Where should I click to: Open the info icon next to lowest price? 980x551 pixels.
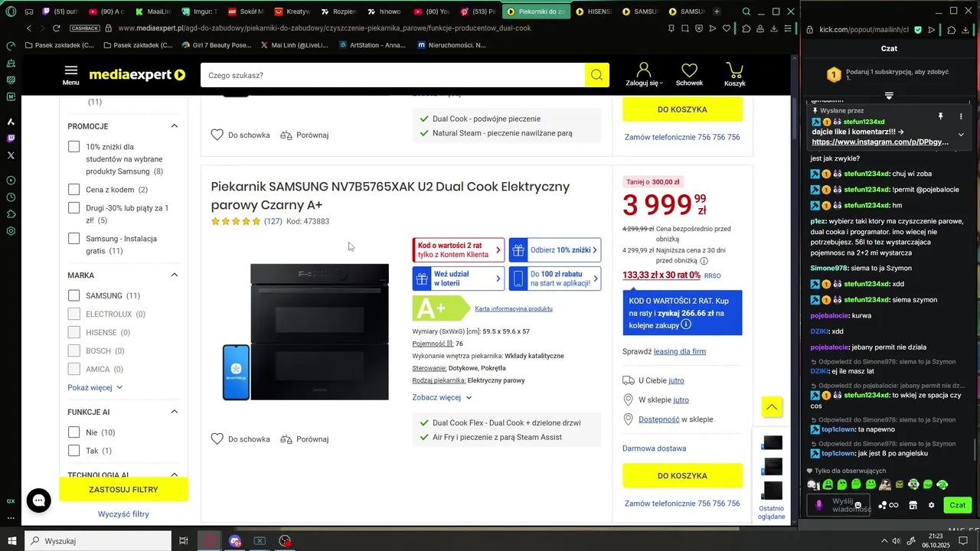tap(704, 261)
